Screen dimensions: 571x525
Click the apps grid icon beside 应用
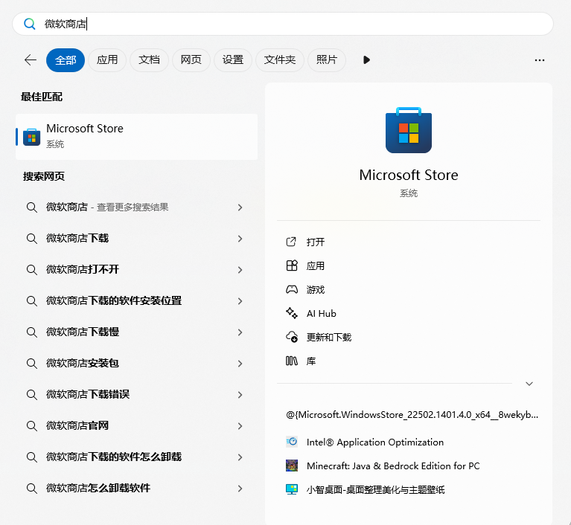coord(292,266)
